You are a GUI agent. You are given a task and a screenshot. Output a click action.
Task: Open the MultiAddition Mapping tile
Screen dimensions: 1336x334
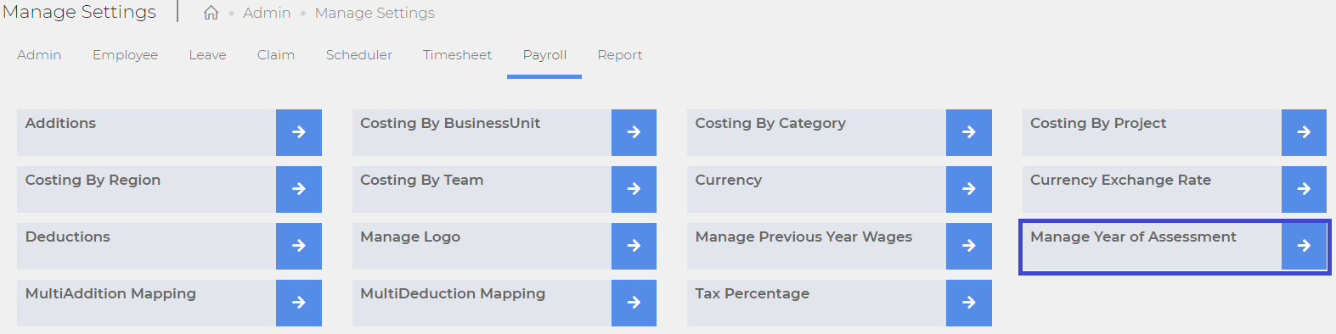click(x=169, y=303)
